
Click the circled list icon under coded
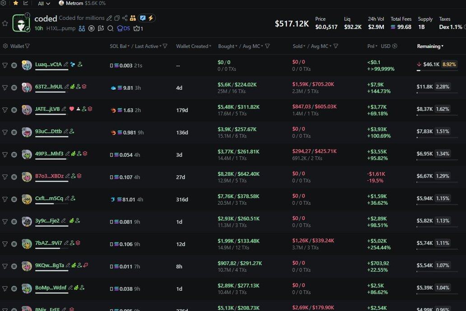point(92,28)
